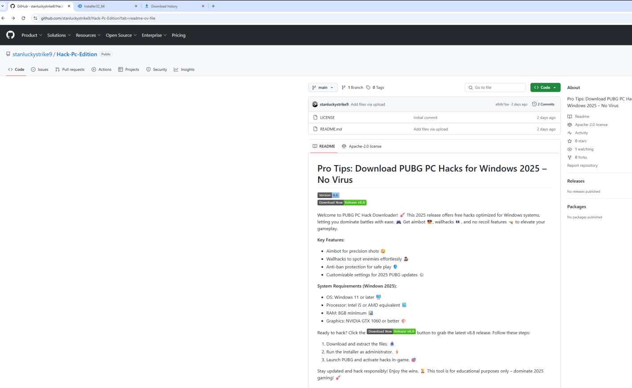
Task: Click the address bar URL
Action: click(x=98, y=18)
